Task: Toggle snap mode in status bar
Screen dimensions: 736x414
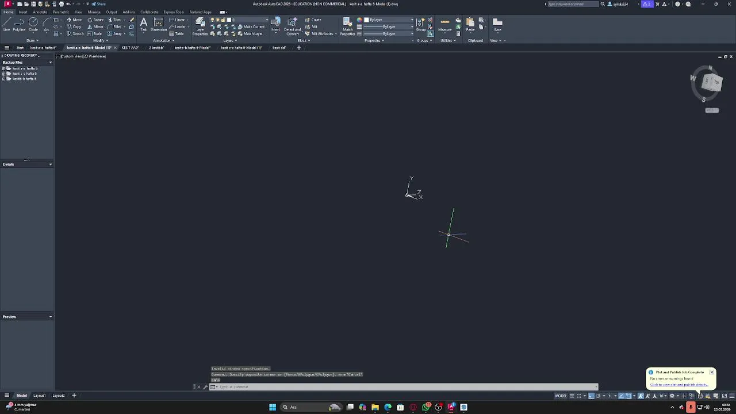Action: click(x=579, y=396)
